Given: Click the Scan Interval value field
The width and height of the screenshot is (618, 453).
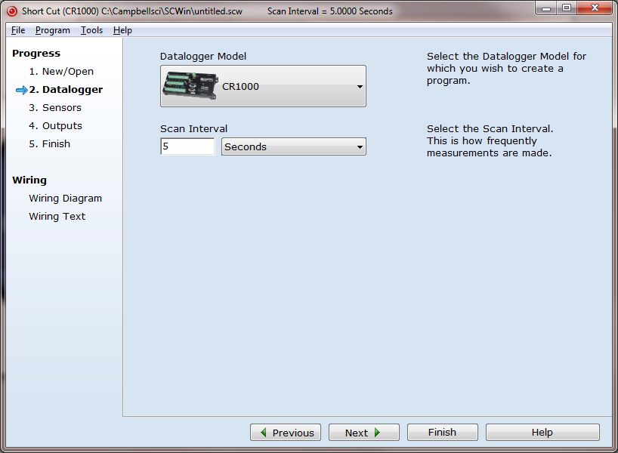Looking at the screenshot, I should [187, 146].
